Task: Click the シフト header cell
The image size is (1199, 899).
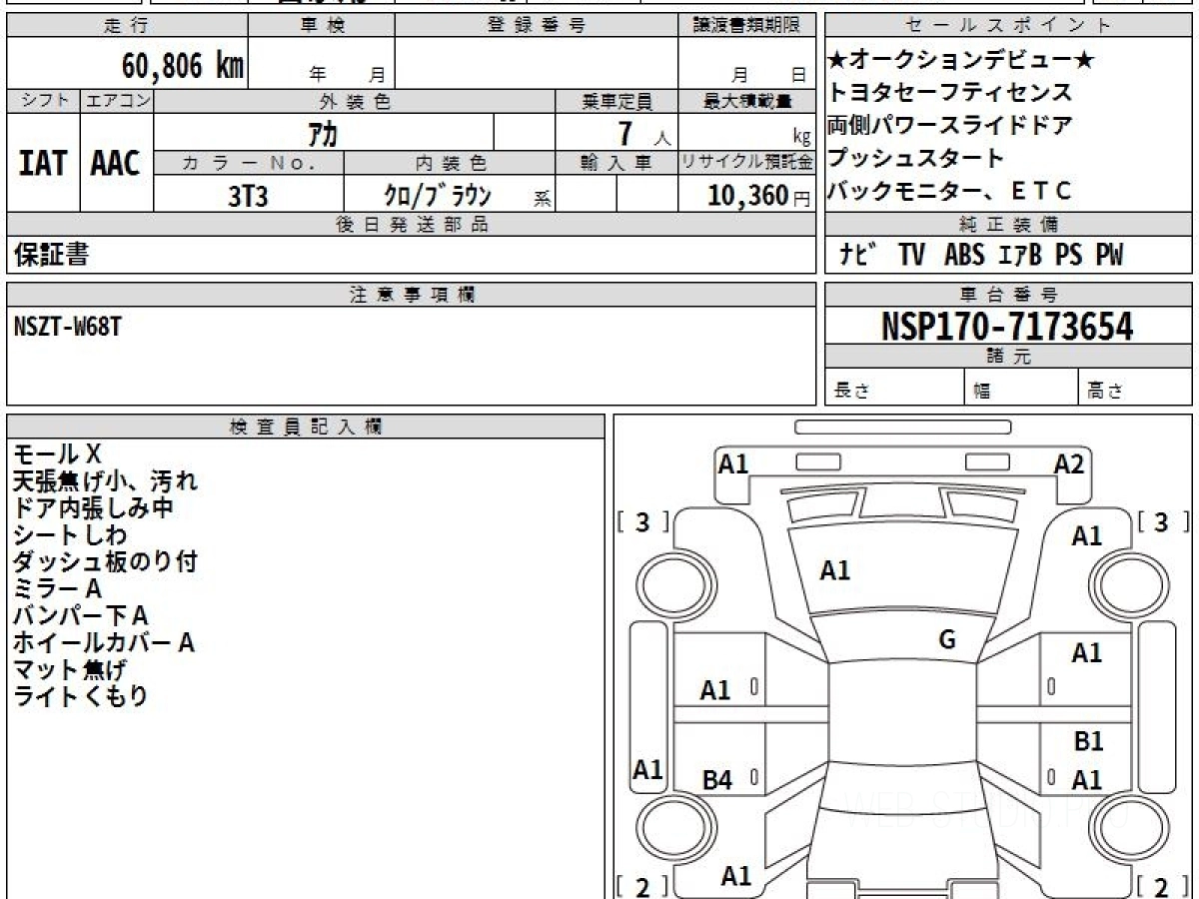Action: click(x=44, y=101)
